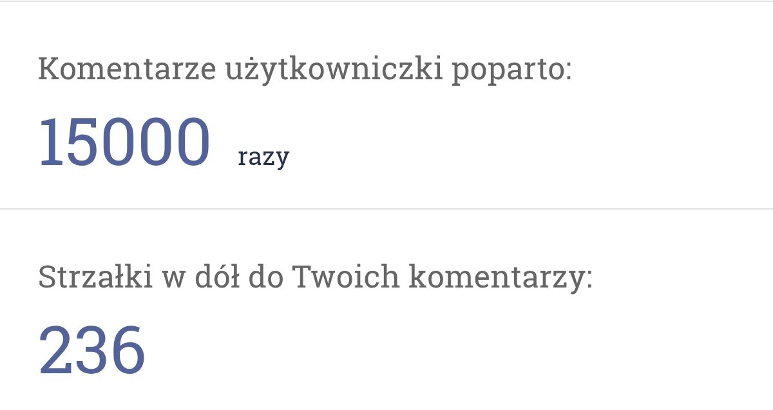Image resolution: width=773 pixels, height=410 pixels.
Task: Click the digit 2 in 236
Action: (55, 351)
